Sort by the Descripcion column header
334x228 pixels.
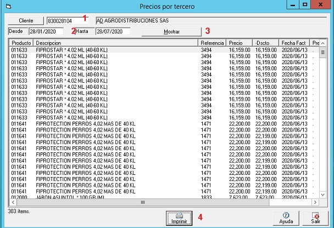115,43
